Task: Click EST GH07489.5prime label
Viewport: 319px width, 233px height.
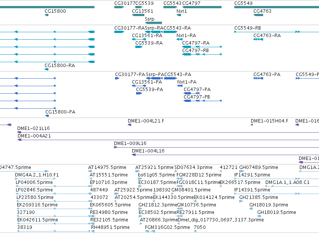Action: [259, 167]
